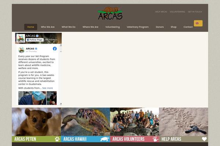
Task: Select the Home menu item
Action: coord(30,27)
